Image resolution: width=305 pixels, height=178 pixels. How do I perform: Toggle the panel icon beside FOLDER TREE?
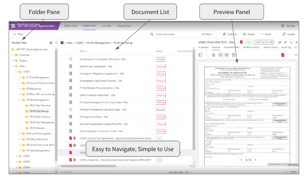[x=51, y=43]
